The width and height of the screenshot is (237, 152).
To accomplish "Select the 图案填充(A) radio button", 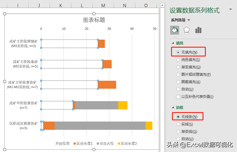I will (178, 82).
